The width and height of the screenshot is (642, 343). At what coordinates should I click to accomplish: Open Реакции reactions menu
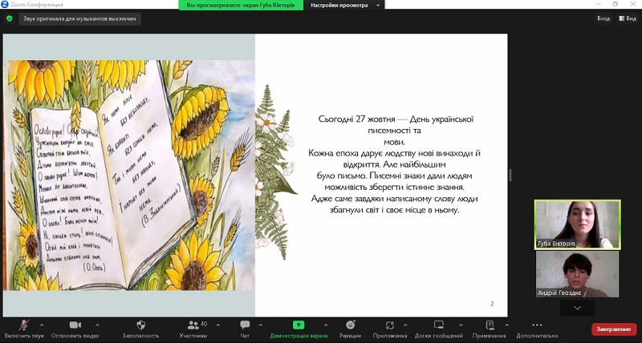pyautogui.click(x=351, y=329)
